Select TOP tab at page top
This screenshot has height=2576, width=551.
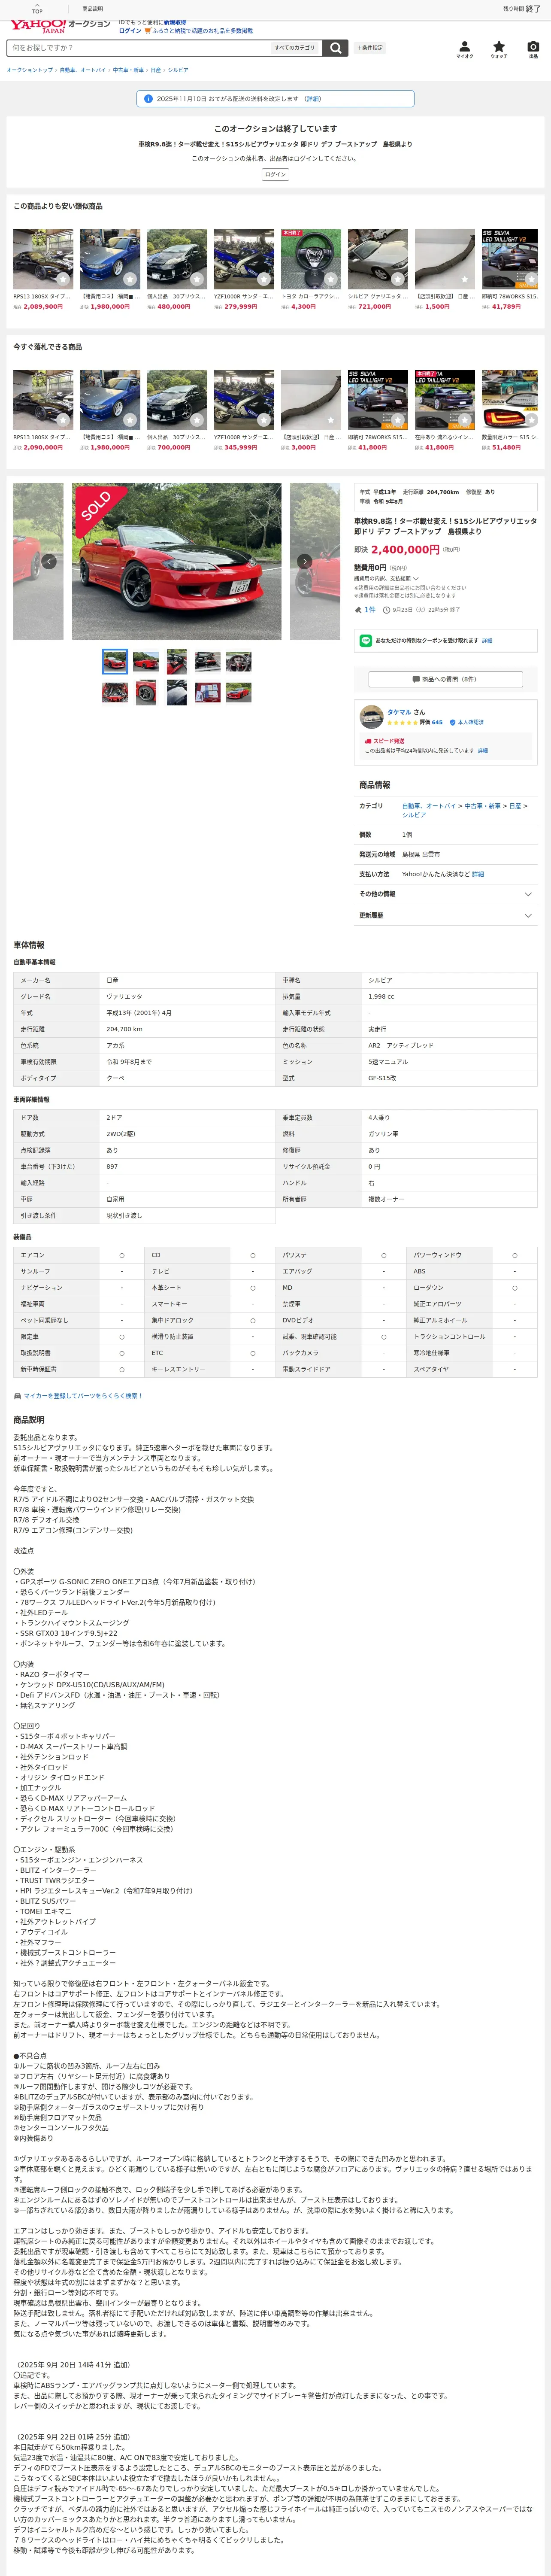(x=37, y=10)
